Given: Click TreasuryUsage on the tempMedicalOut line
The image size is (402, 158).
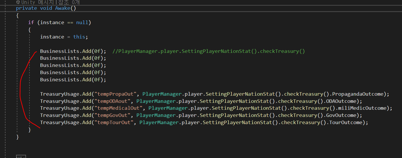Looking at the screenshot, I should coord(60,108).
